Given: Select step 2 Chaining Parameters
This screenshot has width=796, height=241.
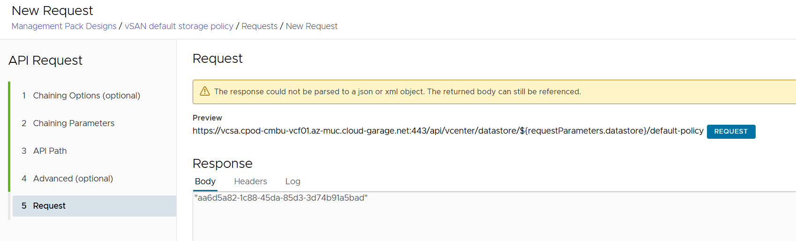Looking at the screenshot, I should point(74,123).
